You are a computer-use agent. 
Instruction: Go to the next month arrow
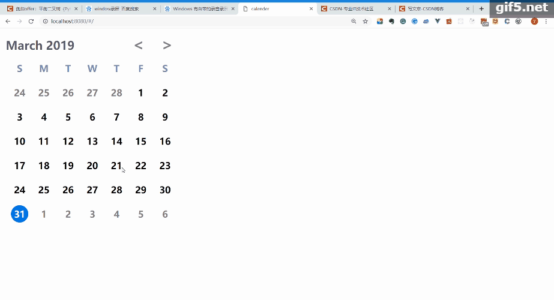click(x=167, y=45)
